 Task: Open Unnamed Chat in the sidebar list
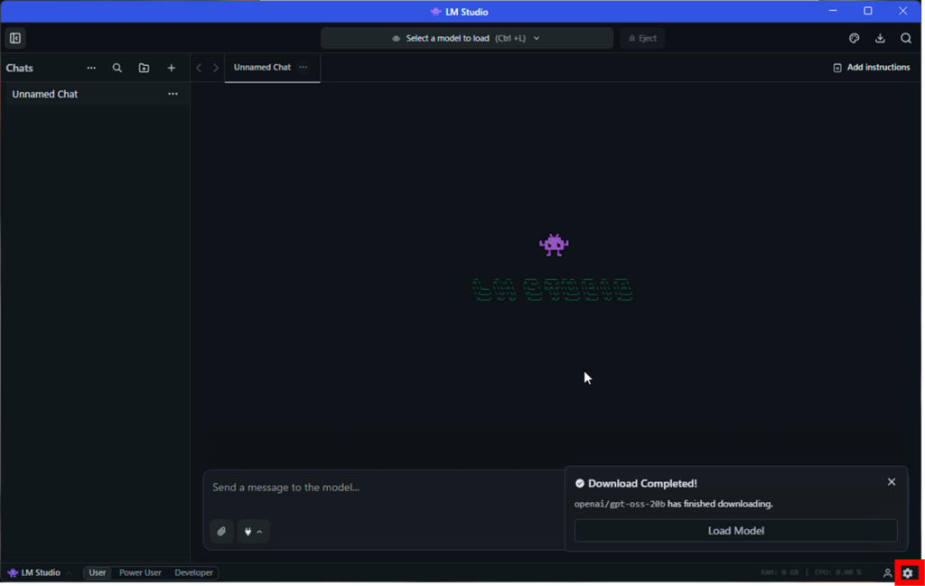click(x=45, y=94)
